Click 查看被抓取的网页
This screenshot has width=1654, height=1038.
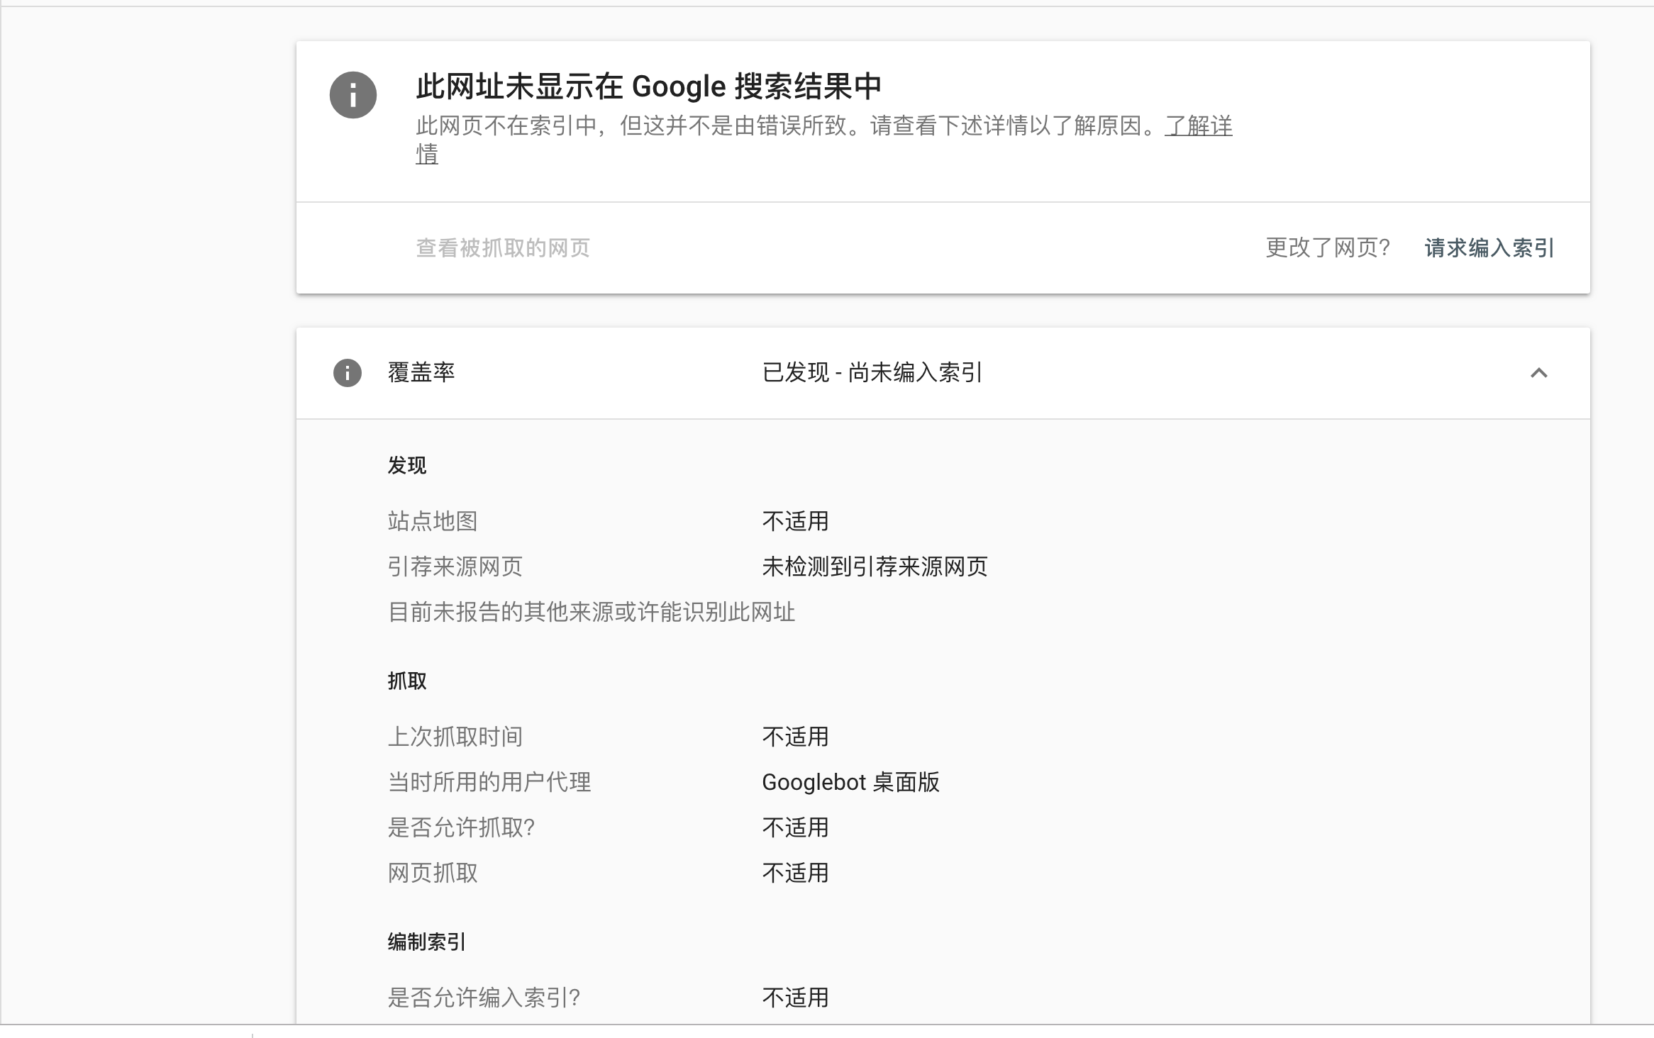click(x=502, y=247)
